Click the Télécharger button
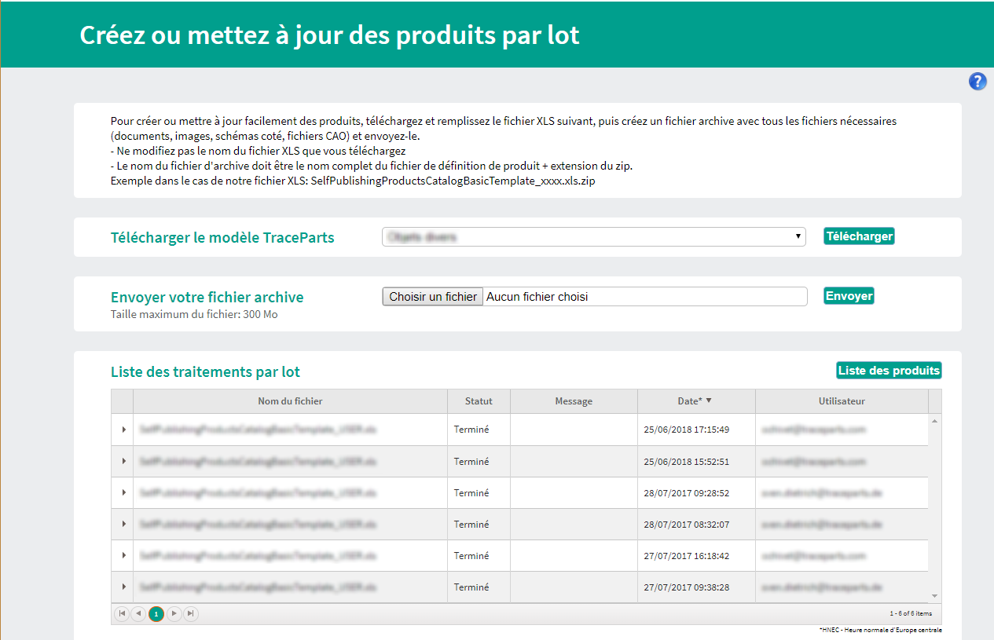The image size is (994, 640). [x=859, y=236]
